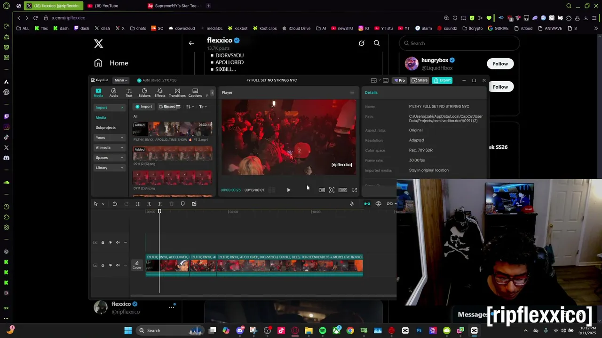Expand the Yours section

109,138
